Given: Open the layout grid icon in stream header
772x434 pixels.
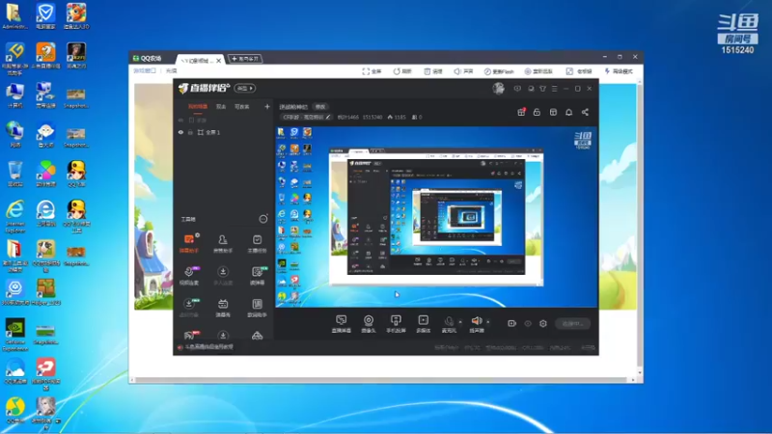Looking at the screenshot, I should (x=553, y=112).
